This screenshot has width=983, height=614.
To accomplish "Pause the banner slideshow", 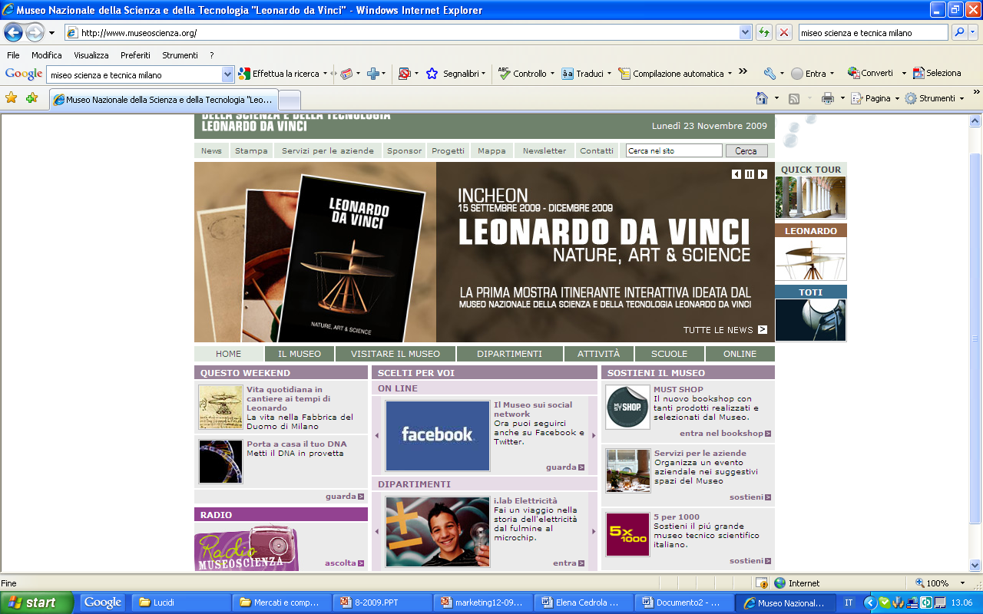I will [750, 174].
